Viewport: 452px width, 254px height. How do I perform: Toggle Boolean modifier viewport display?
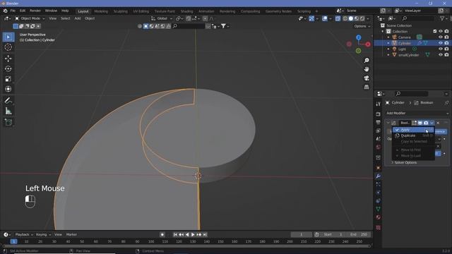[x=420, y=123]
